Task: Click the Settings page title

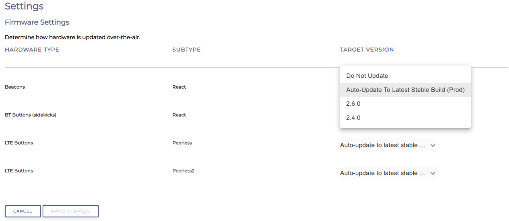Action: (x=24, y=6)
